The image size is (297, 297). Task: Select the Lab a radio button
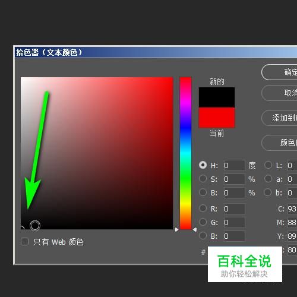[268, 178]
